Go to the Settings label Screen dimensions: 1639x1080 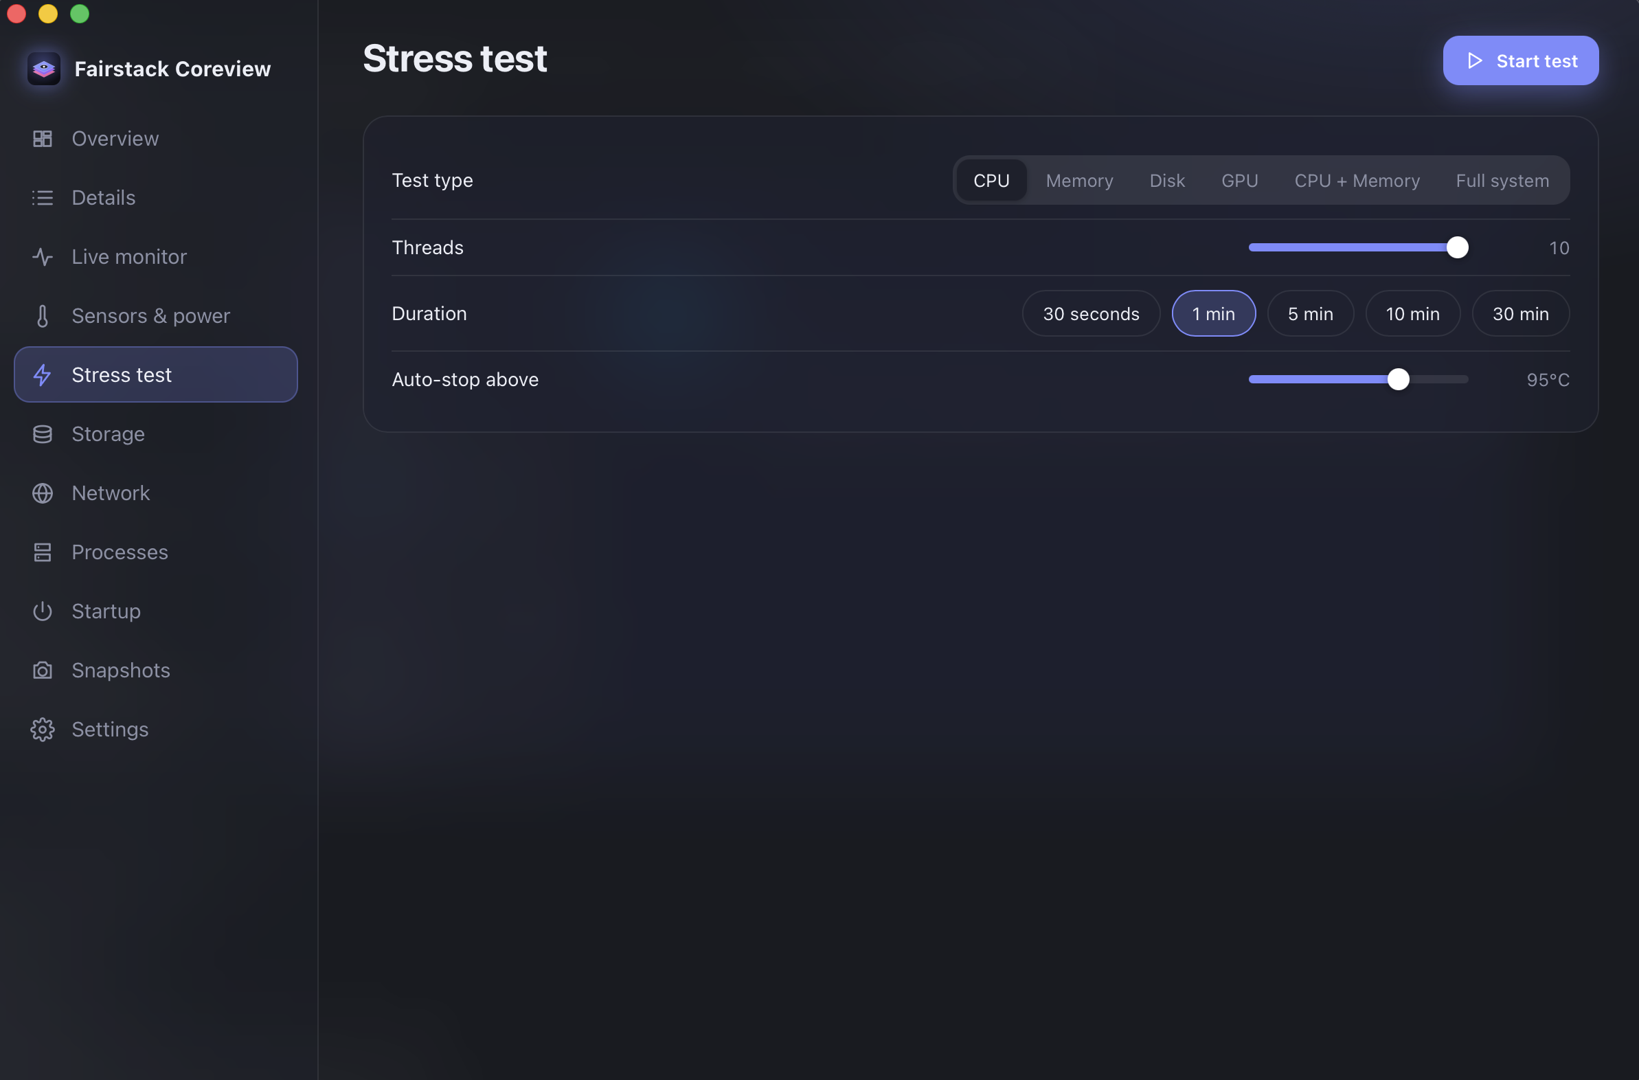[110, 730]
